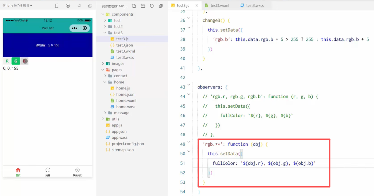Close the test3.js tab
This screenshot has height=196, width=374.
point(197,5)
